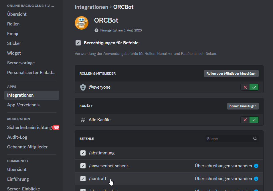Click the shield icon beside @everyone

click(83, 87)
